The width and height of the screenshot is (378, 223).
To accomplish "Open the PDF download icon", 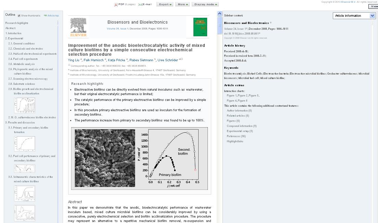I will 116,4.
